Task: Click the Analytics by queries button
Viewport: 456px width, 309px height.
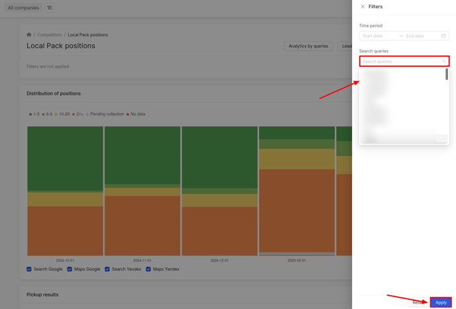Action: [308, 46]
